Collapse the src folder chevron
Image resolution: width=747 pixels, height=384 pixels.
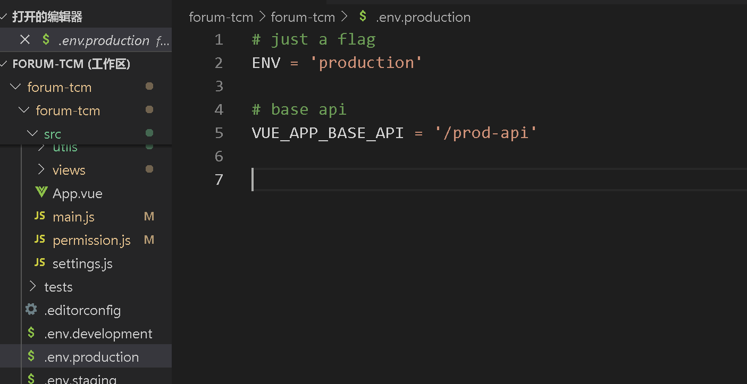click(33, 134)
